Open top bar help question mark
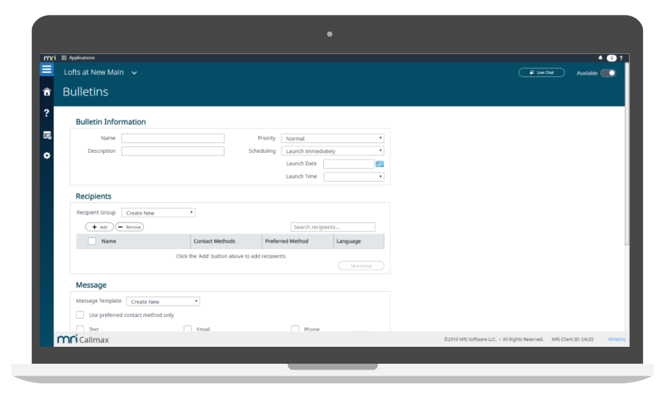This screenshot has height=393, width=667. [x=621, y=58]
